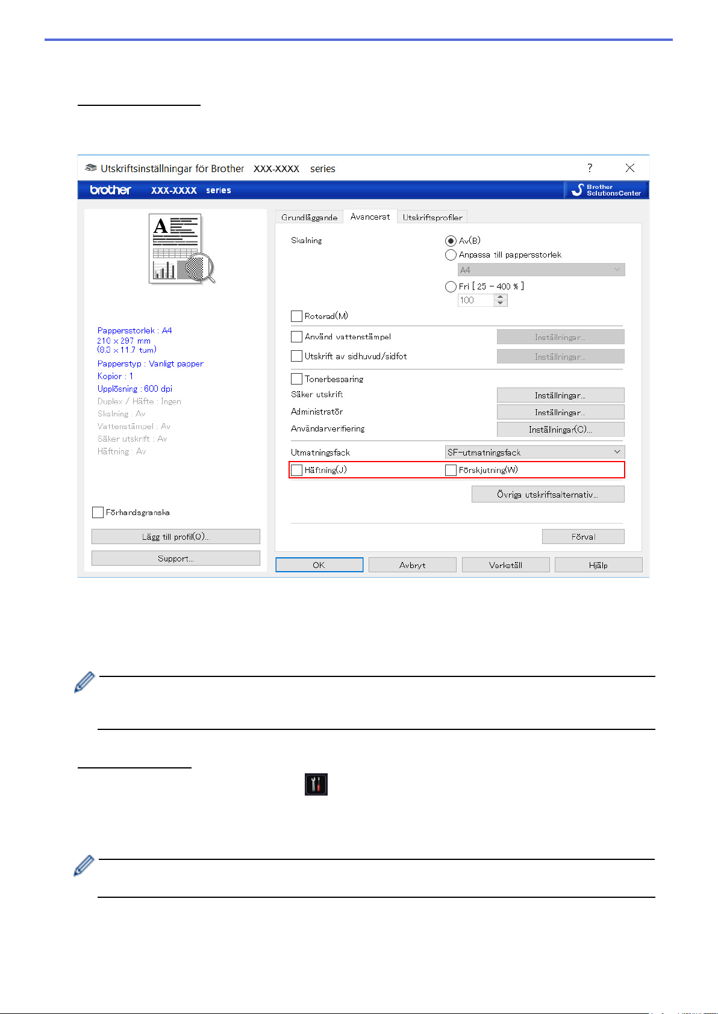Select the Av(B) scaling radio button
Screen dimensions: 718x1014
[x=451, y=241]
